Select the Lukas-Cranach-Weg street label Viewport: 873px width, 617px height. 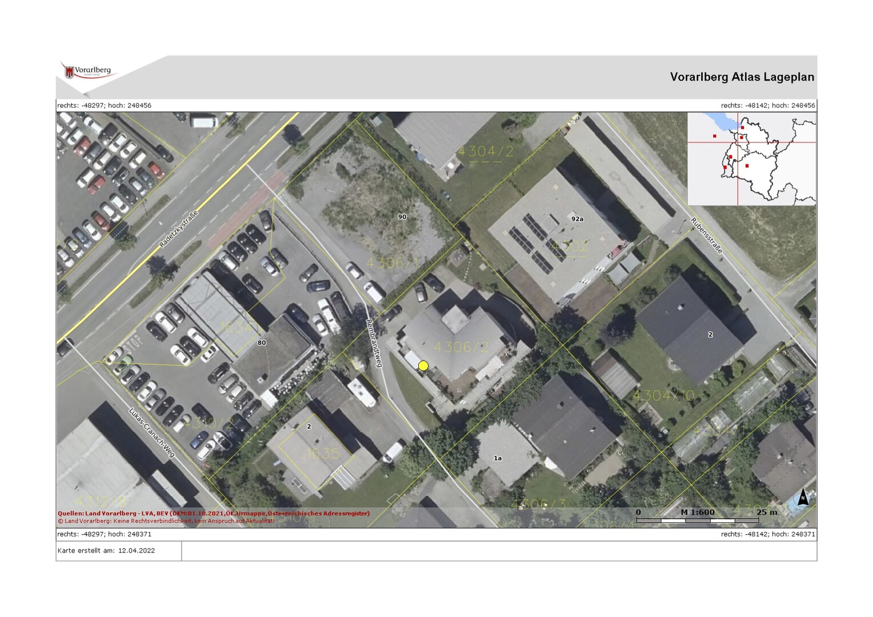(x=151, y=432)
